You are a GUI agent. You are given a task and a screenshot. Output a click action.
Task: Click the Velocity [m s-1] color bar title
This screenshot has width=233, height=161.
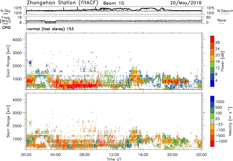click(230, 121)
